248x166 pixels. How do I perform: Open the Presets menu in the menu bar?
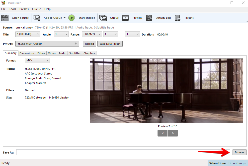pos(24,9)
